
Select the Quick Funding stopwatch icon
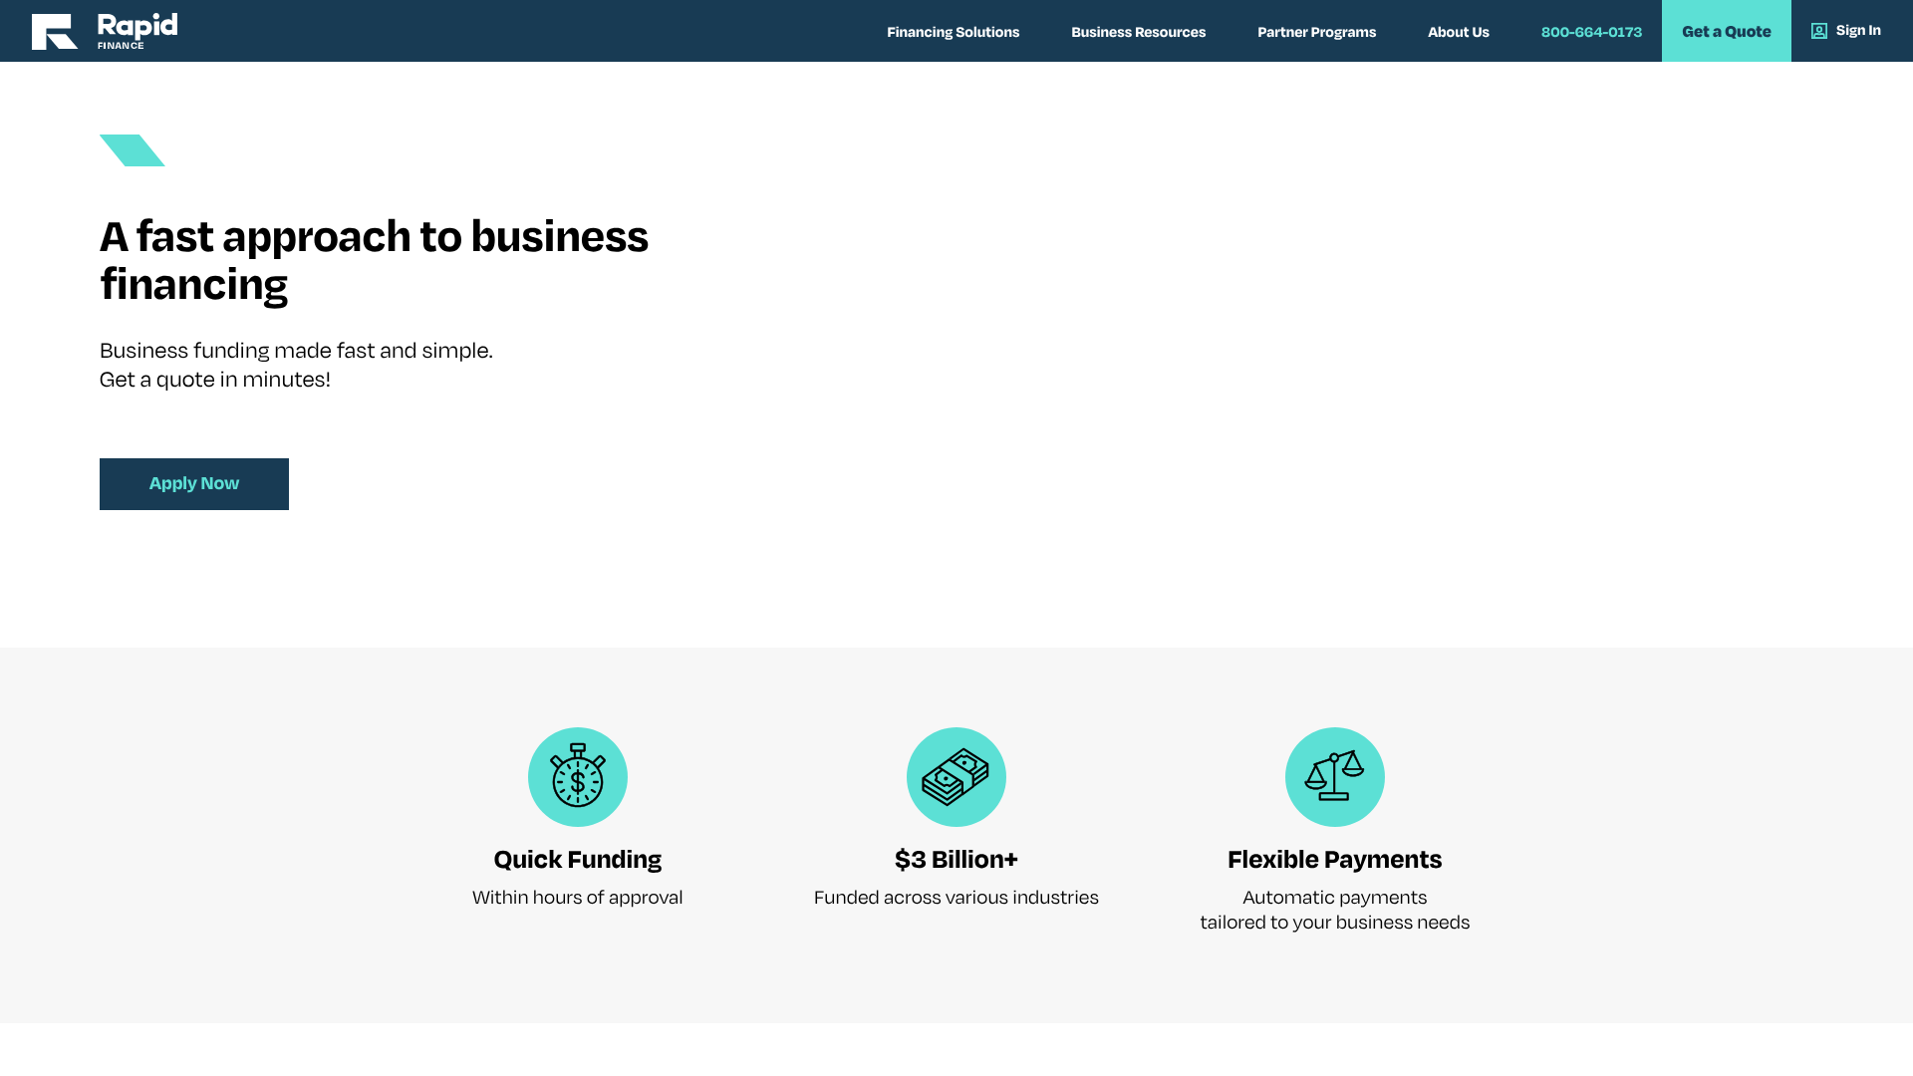tap(578, 776)
